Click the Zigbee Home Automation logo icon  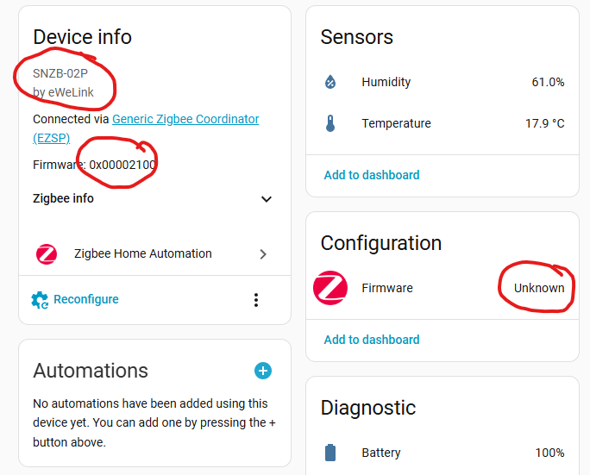click(x=47, y=254)
